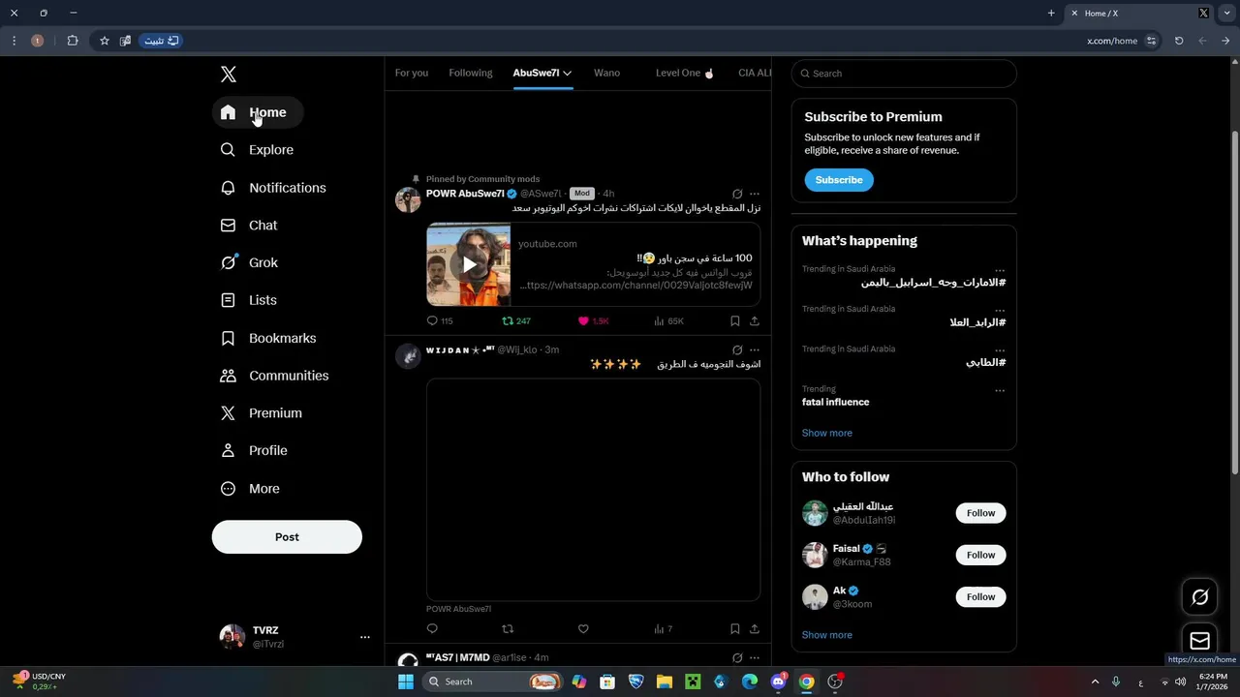1240x697 pixels.
Task: Open the floating Grok button
Action: (1199, 597)
